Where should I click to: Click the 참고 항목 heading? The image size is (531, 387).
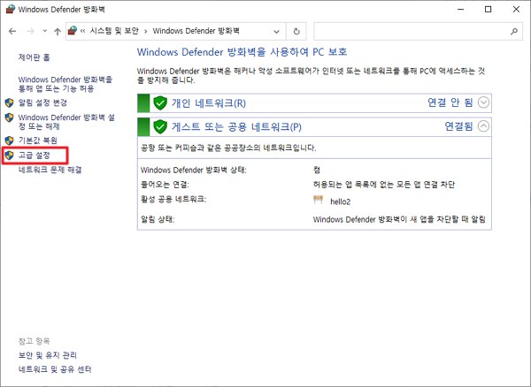pos(34,341)
